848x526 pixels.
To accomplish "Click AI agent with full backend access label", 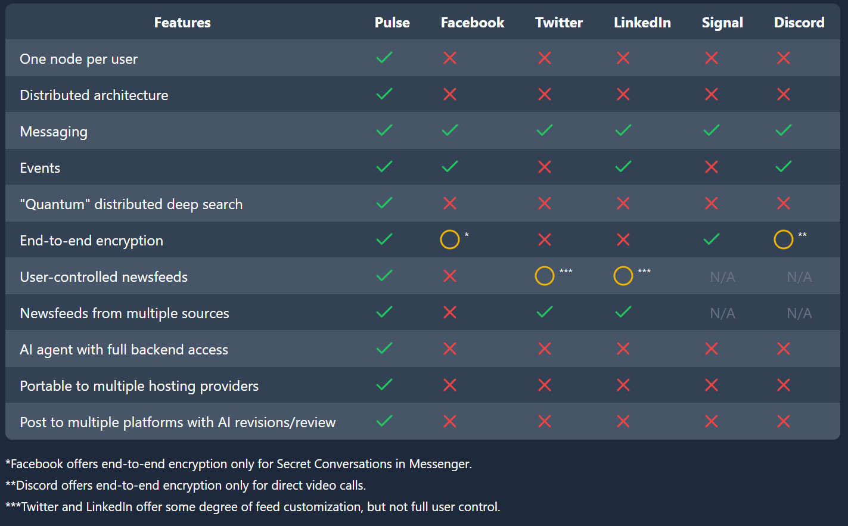I will coord(124,350).
